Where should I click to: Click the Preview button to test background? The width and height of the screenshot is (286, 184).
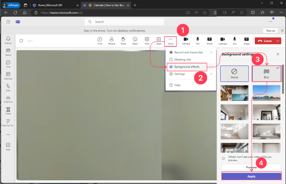251,167
